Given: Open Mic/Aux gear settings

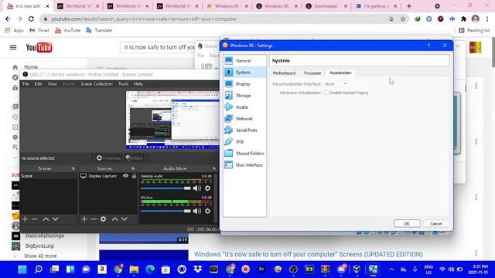Looking at the screenshot, I should coord(207,211).
